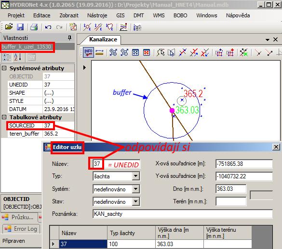Collapse Systémové atributy group
This screenshot has height=249, width=282.
click(4, 68)
